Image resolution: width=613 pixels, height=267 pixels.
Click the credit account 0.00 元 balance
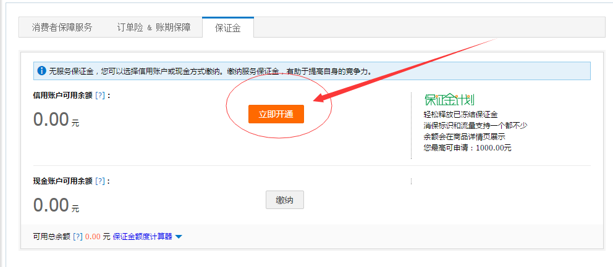[x=56, y=119]
